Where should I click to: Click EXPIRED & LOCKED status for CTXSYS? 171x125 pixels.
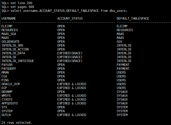pyautogui.click(x=72, y=100)
